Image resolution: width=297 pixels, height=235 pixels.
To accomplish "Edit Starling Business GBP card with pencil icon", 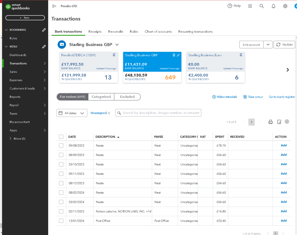I will tap(178, 55).
